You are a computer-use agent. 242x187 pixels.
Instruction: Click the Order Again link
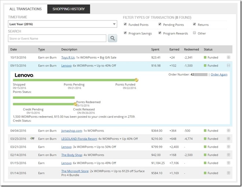pos(219,75)
